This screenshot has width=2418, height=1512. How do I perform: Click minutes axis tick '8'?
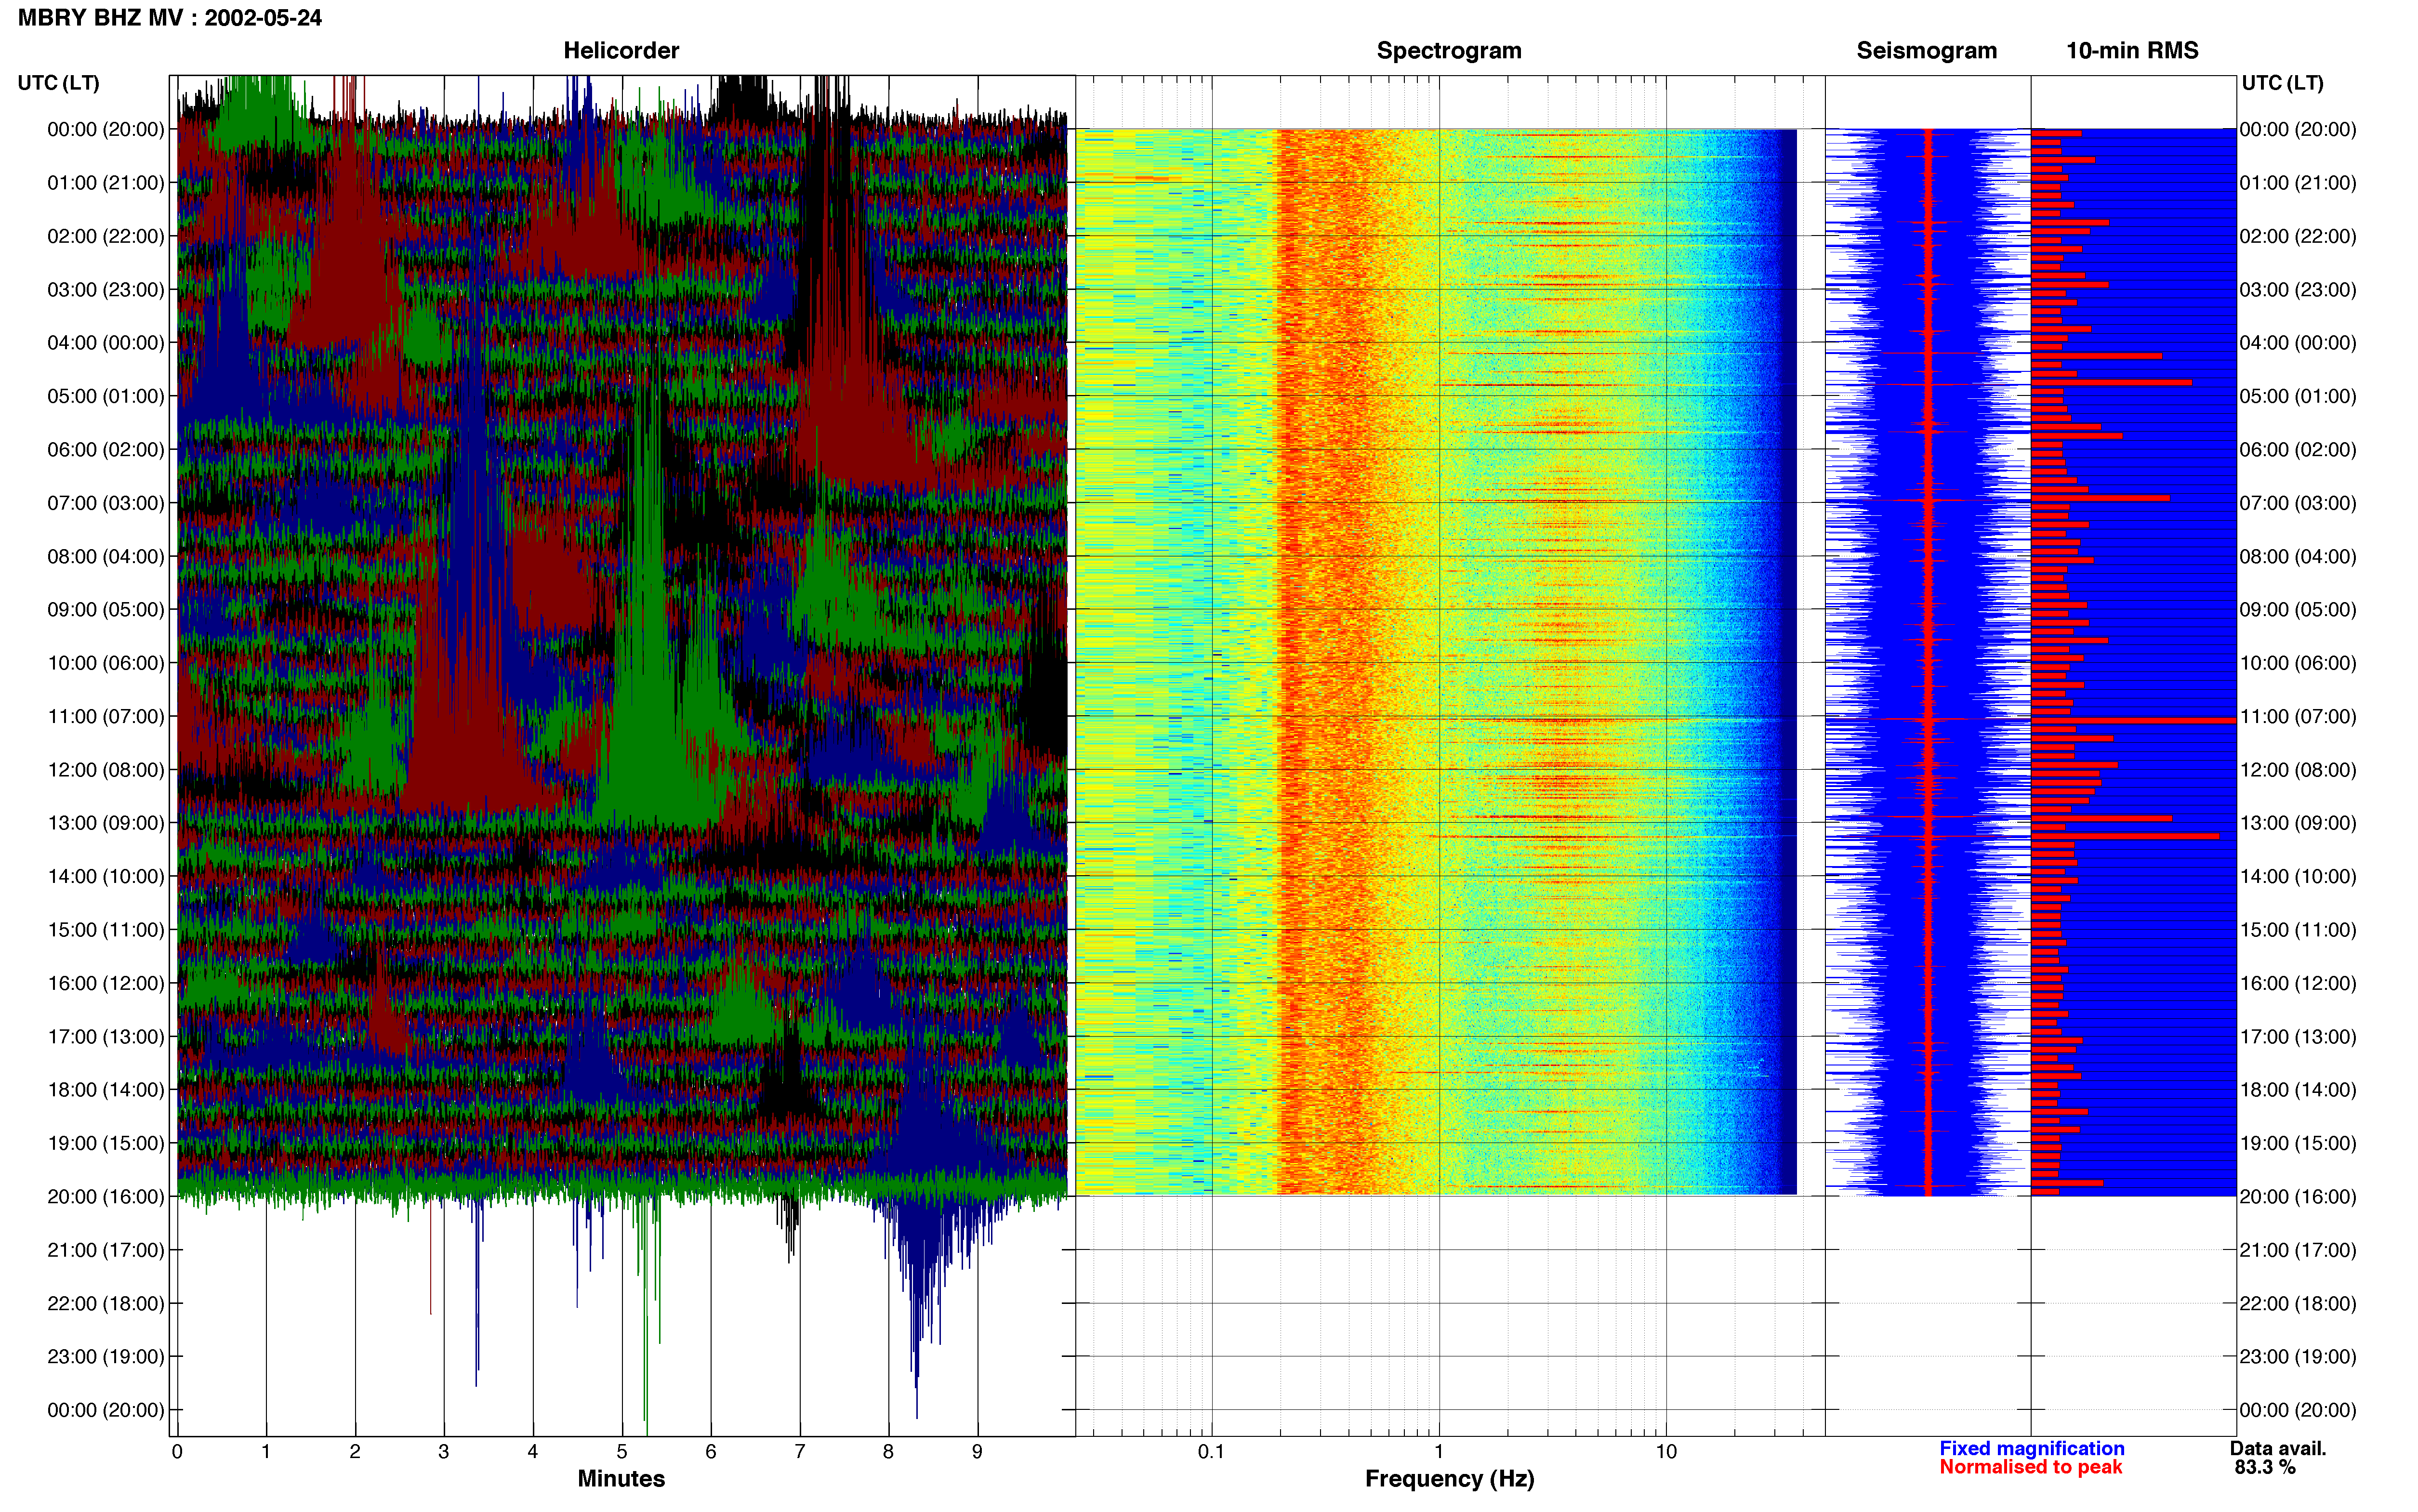coord(888,1452)
